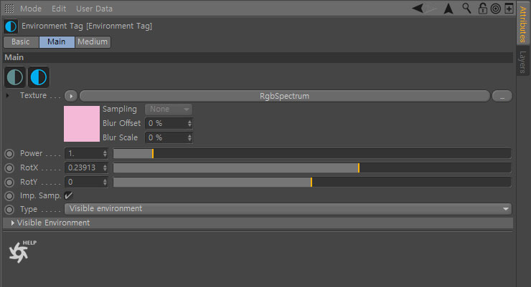Click the Blur Offset input field

pyautogui.click(x=169, y=124)
